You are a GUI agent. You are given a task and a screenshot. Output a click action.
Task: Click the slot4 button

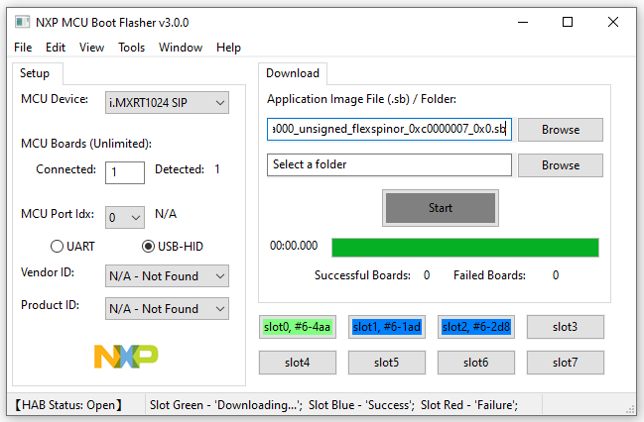coord(298,363)
